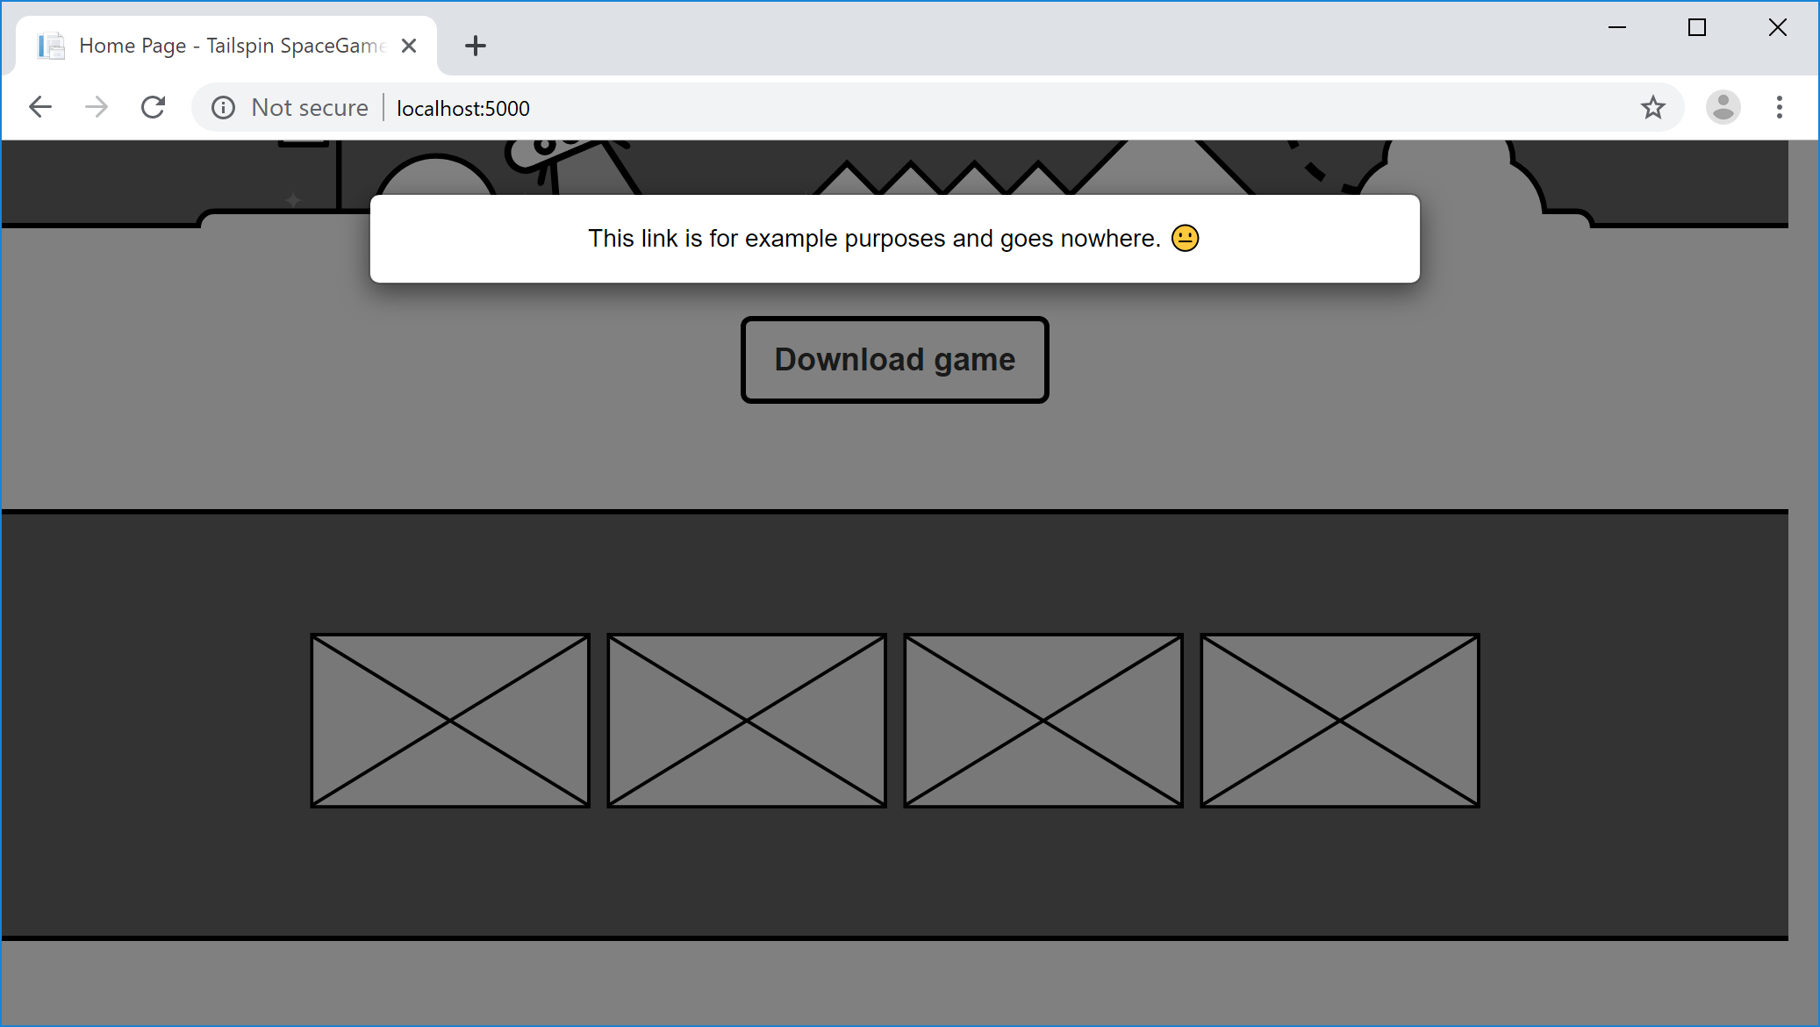Click the browser refresh icon
Image resolution: width=1820 pixels, height=1027 pixels.
(154, 106)
